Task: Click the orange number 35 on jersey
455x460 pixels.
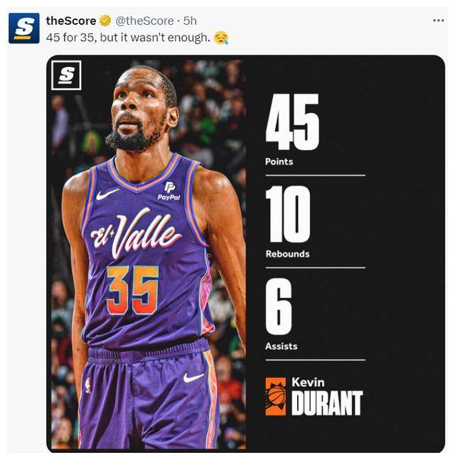Action: (133, 291)
